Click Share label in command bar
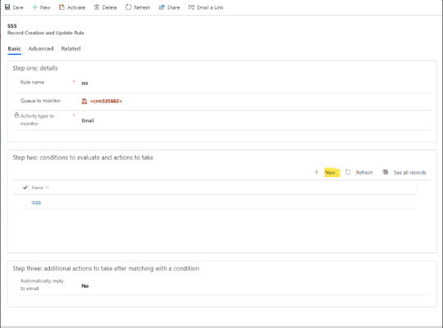The image size is (443, 328). (x=173, y=7)
